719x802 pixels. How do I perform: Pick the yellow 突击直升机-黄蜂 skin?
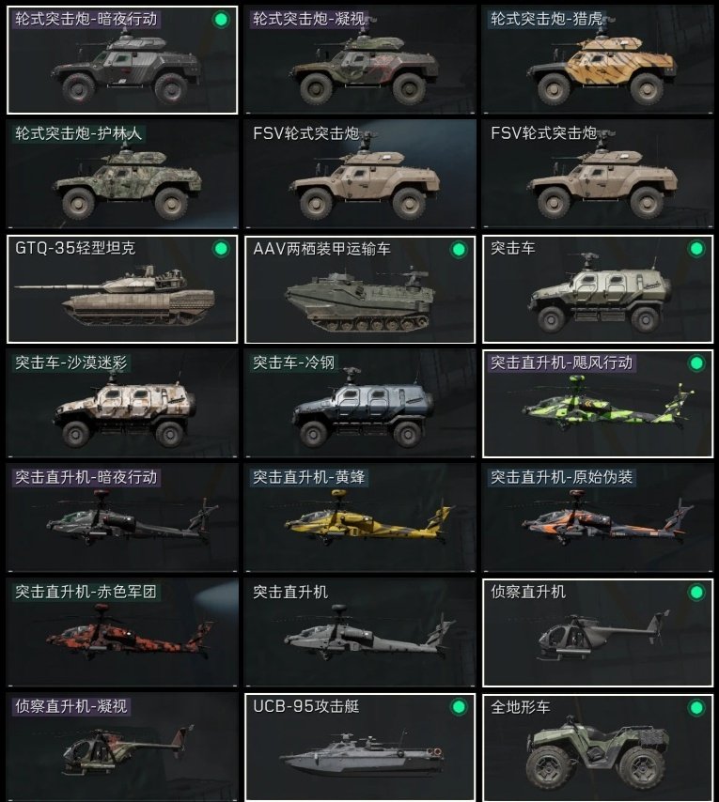[x=360, y=518]
